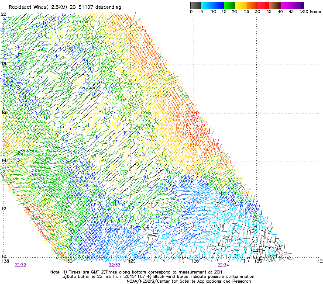The height and width of the screenshot is (284, 323).
Task: Click the '>50 knots' legend label
Action: (310, 12)
